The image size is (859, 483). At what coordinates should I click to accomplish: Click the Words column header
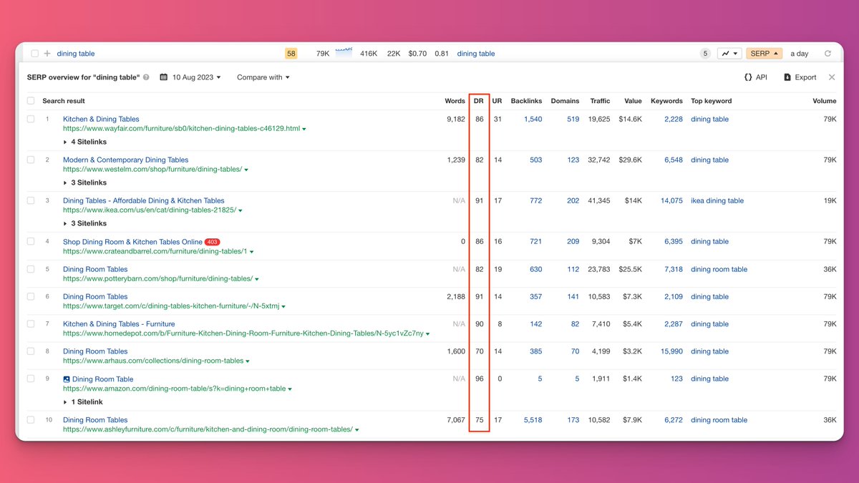[x=455, y=101]
